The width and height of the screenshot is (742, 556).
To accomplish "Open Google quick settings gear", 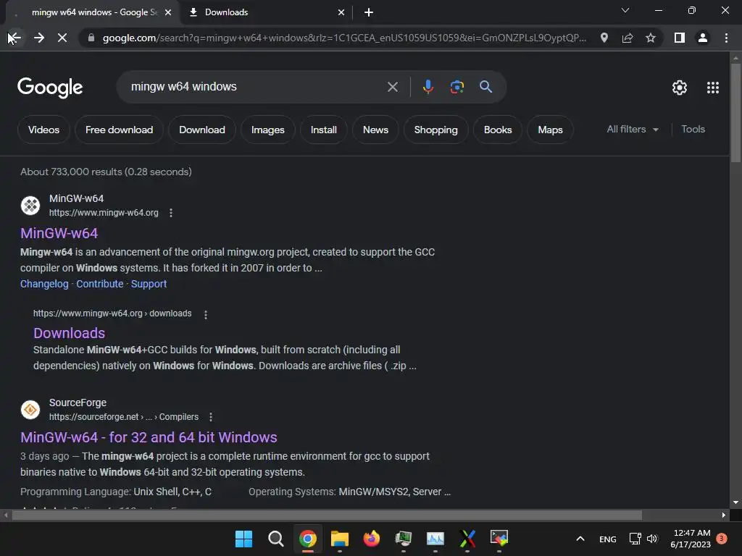I will coord(680,88).
